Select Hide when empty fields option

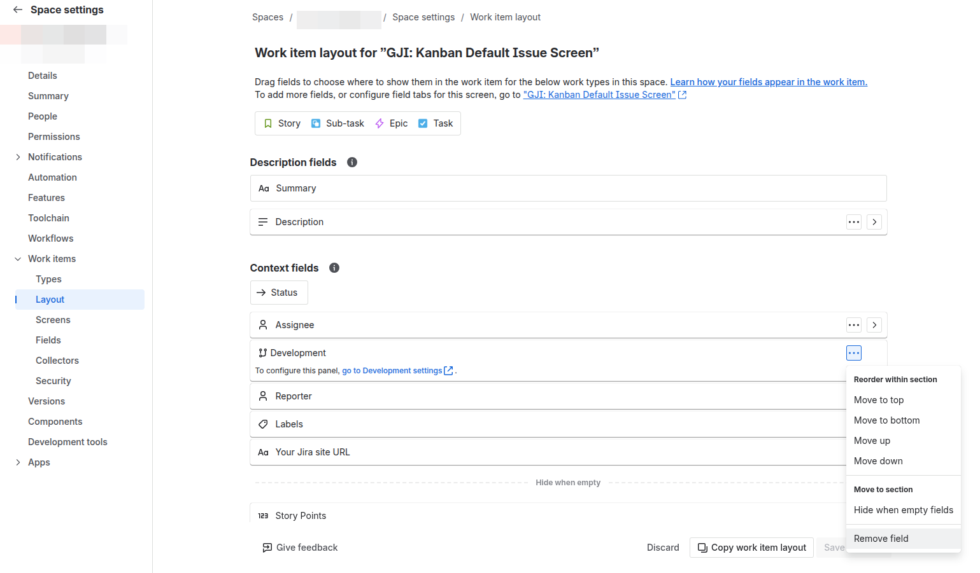pyautogui.click(x=903, y=510)
